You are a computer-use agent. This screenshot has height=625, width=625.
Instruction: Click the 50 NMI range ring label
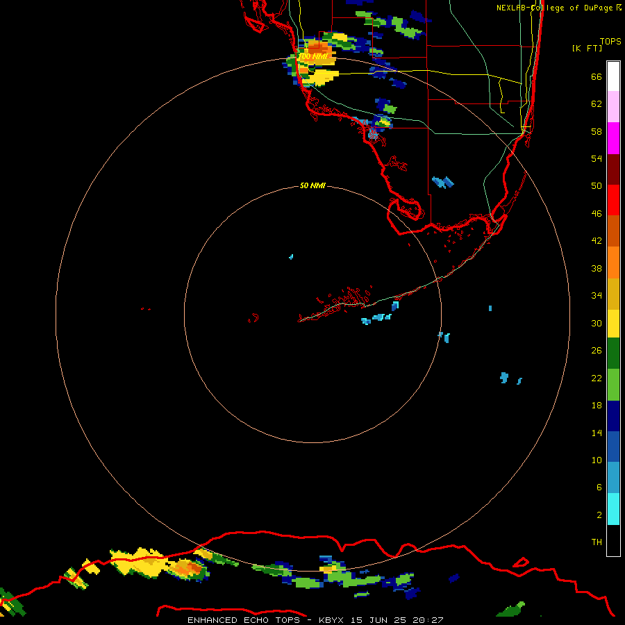point(312,185)
